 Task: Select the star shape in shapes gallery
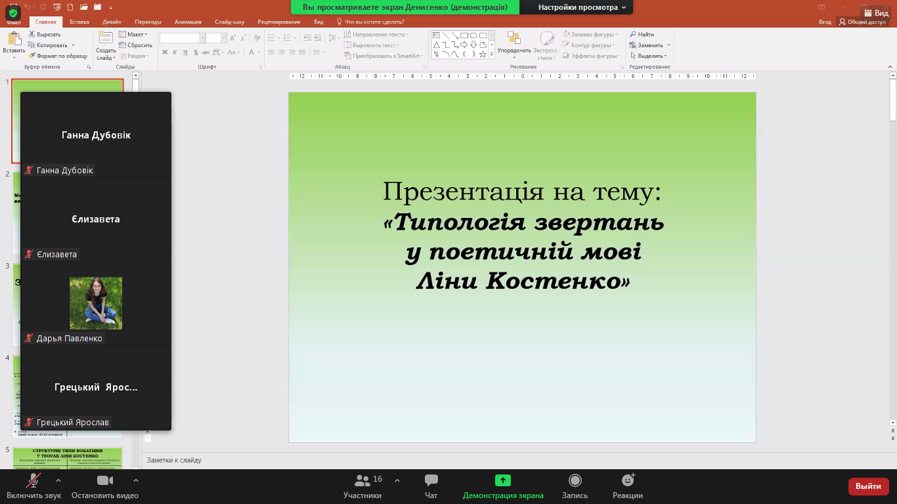(483, 54)
